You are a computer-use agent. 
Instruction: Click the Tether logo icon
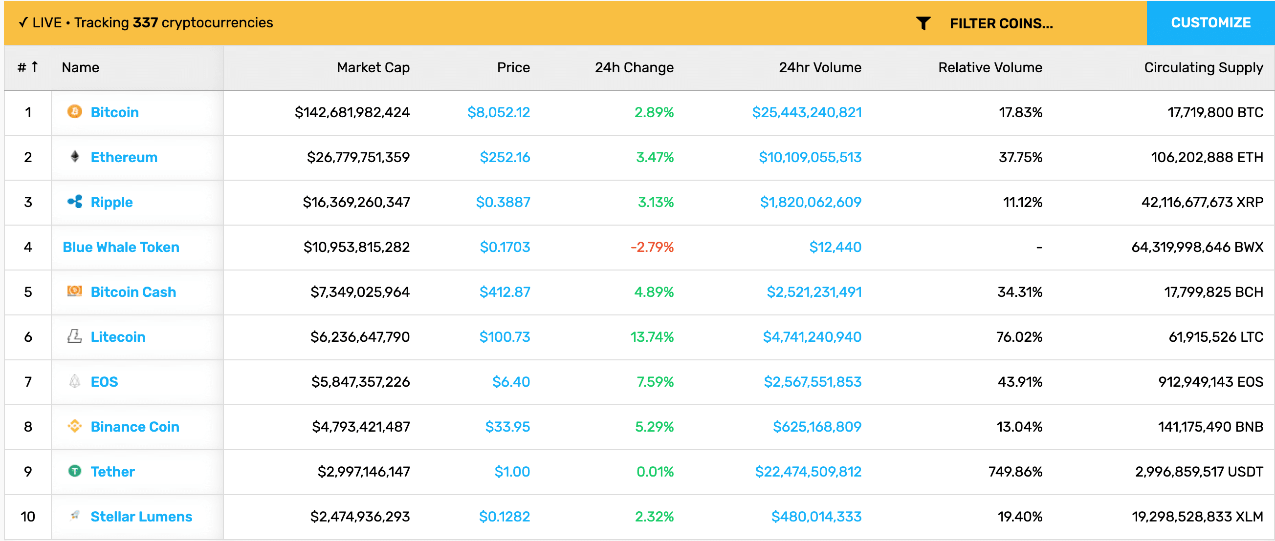point(75,471)
